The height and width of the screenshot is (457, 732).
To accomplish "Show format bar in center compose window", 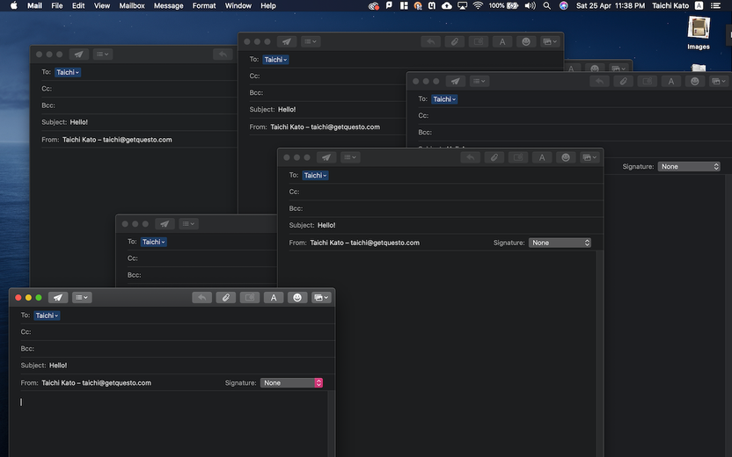I will tap(542, 157).
